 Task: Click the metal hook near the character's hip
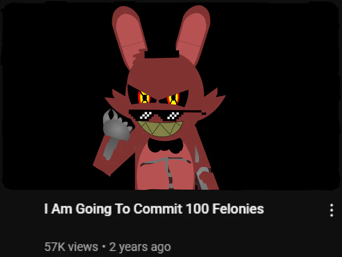pos(203,178)
